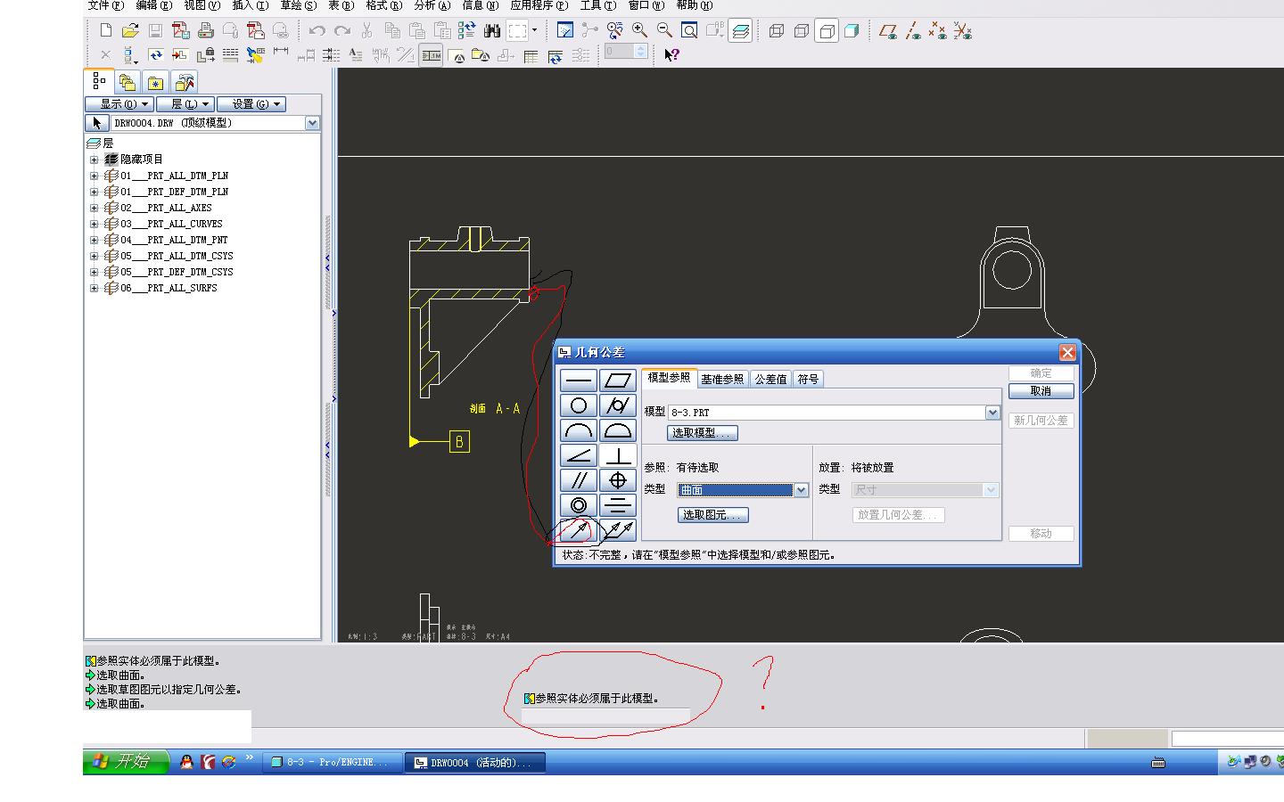
Task: Click the 选取图元... button
Action: pos(713,515)
